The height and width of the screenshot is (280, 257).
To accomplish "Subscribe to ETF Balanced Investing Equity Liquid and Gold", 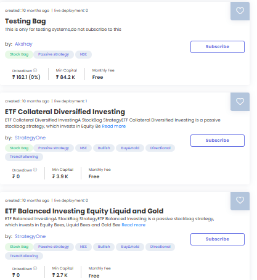I will [218, 239].
